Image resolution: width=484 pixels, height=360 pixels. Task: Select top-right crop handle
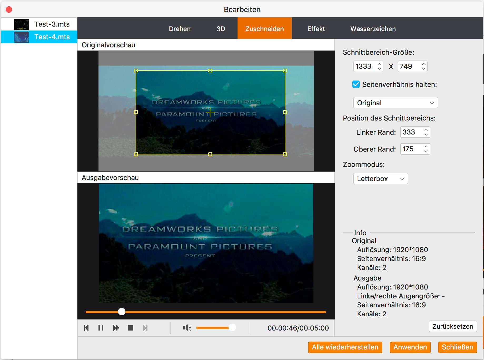pos(285,71)
